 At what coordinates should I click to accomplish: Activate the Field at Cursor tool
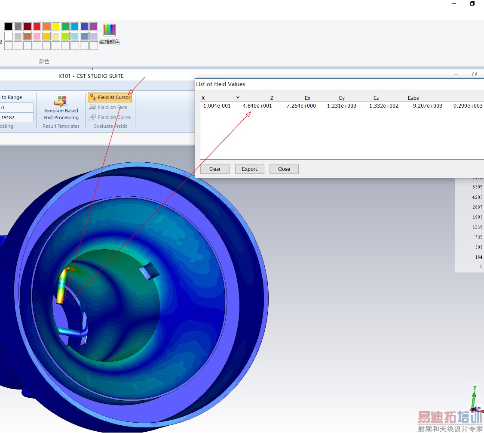[x=110, y=97]
